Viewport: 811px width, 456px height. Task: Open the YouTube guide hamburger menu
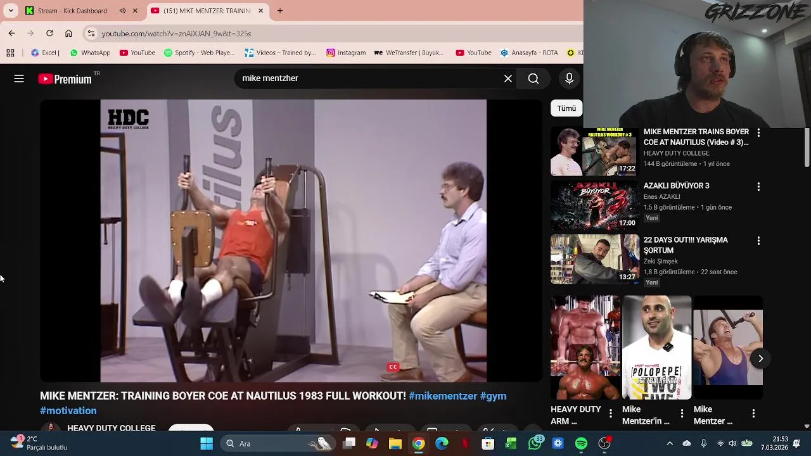tap(19, 79)
